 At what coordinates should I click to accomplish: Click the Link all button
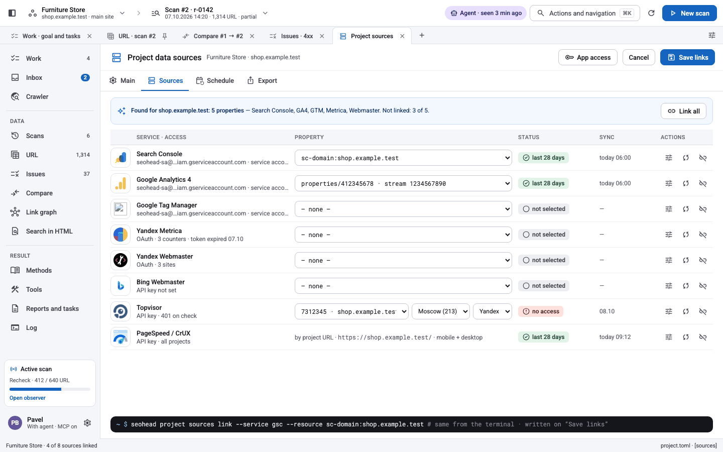pos(683,111)
